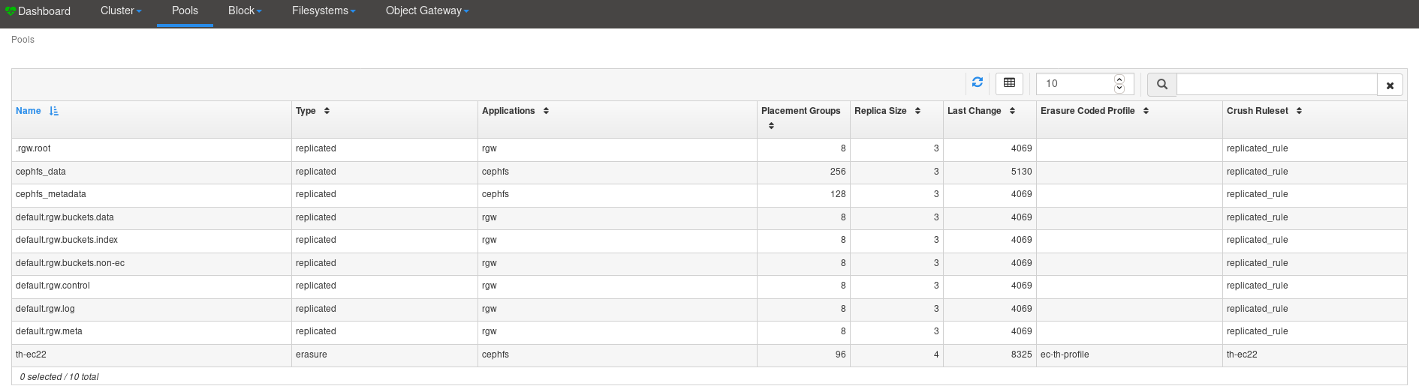Click the refresh table icon
1419x392 pixels.
click(x=977, y=82)
